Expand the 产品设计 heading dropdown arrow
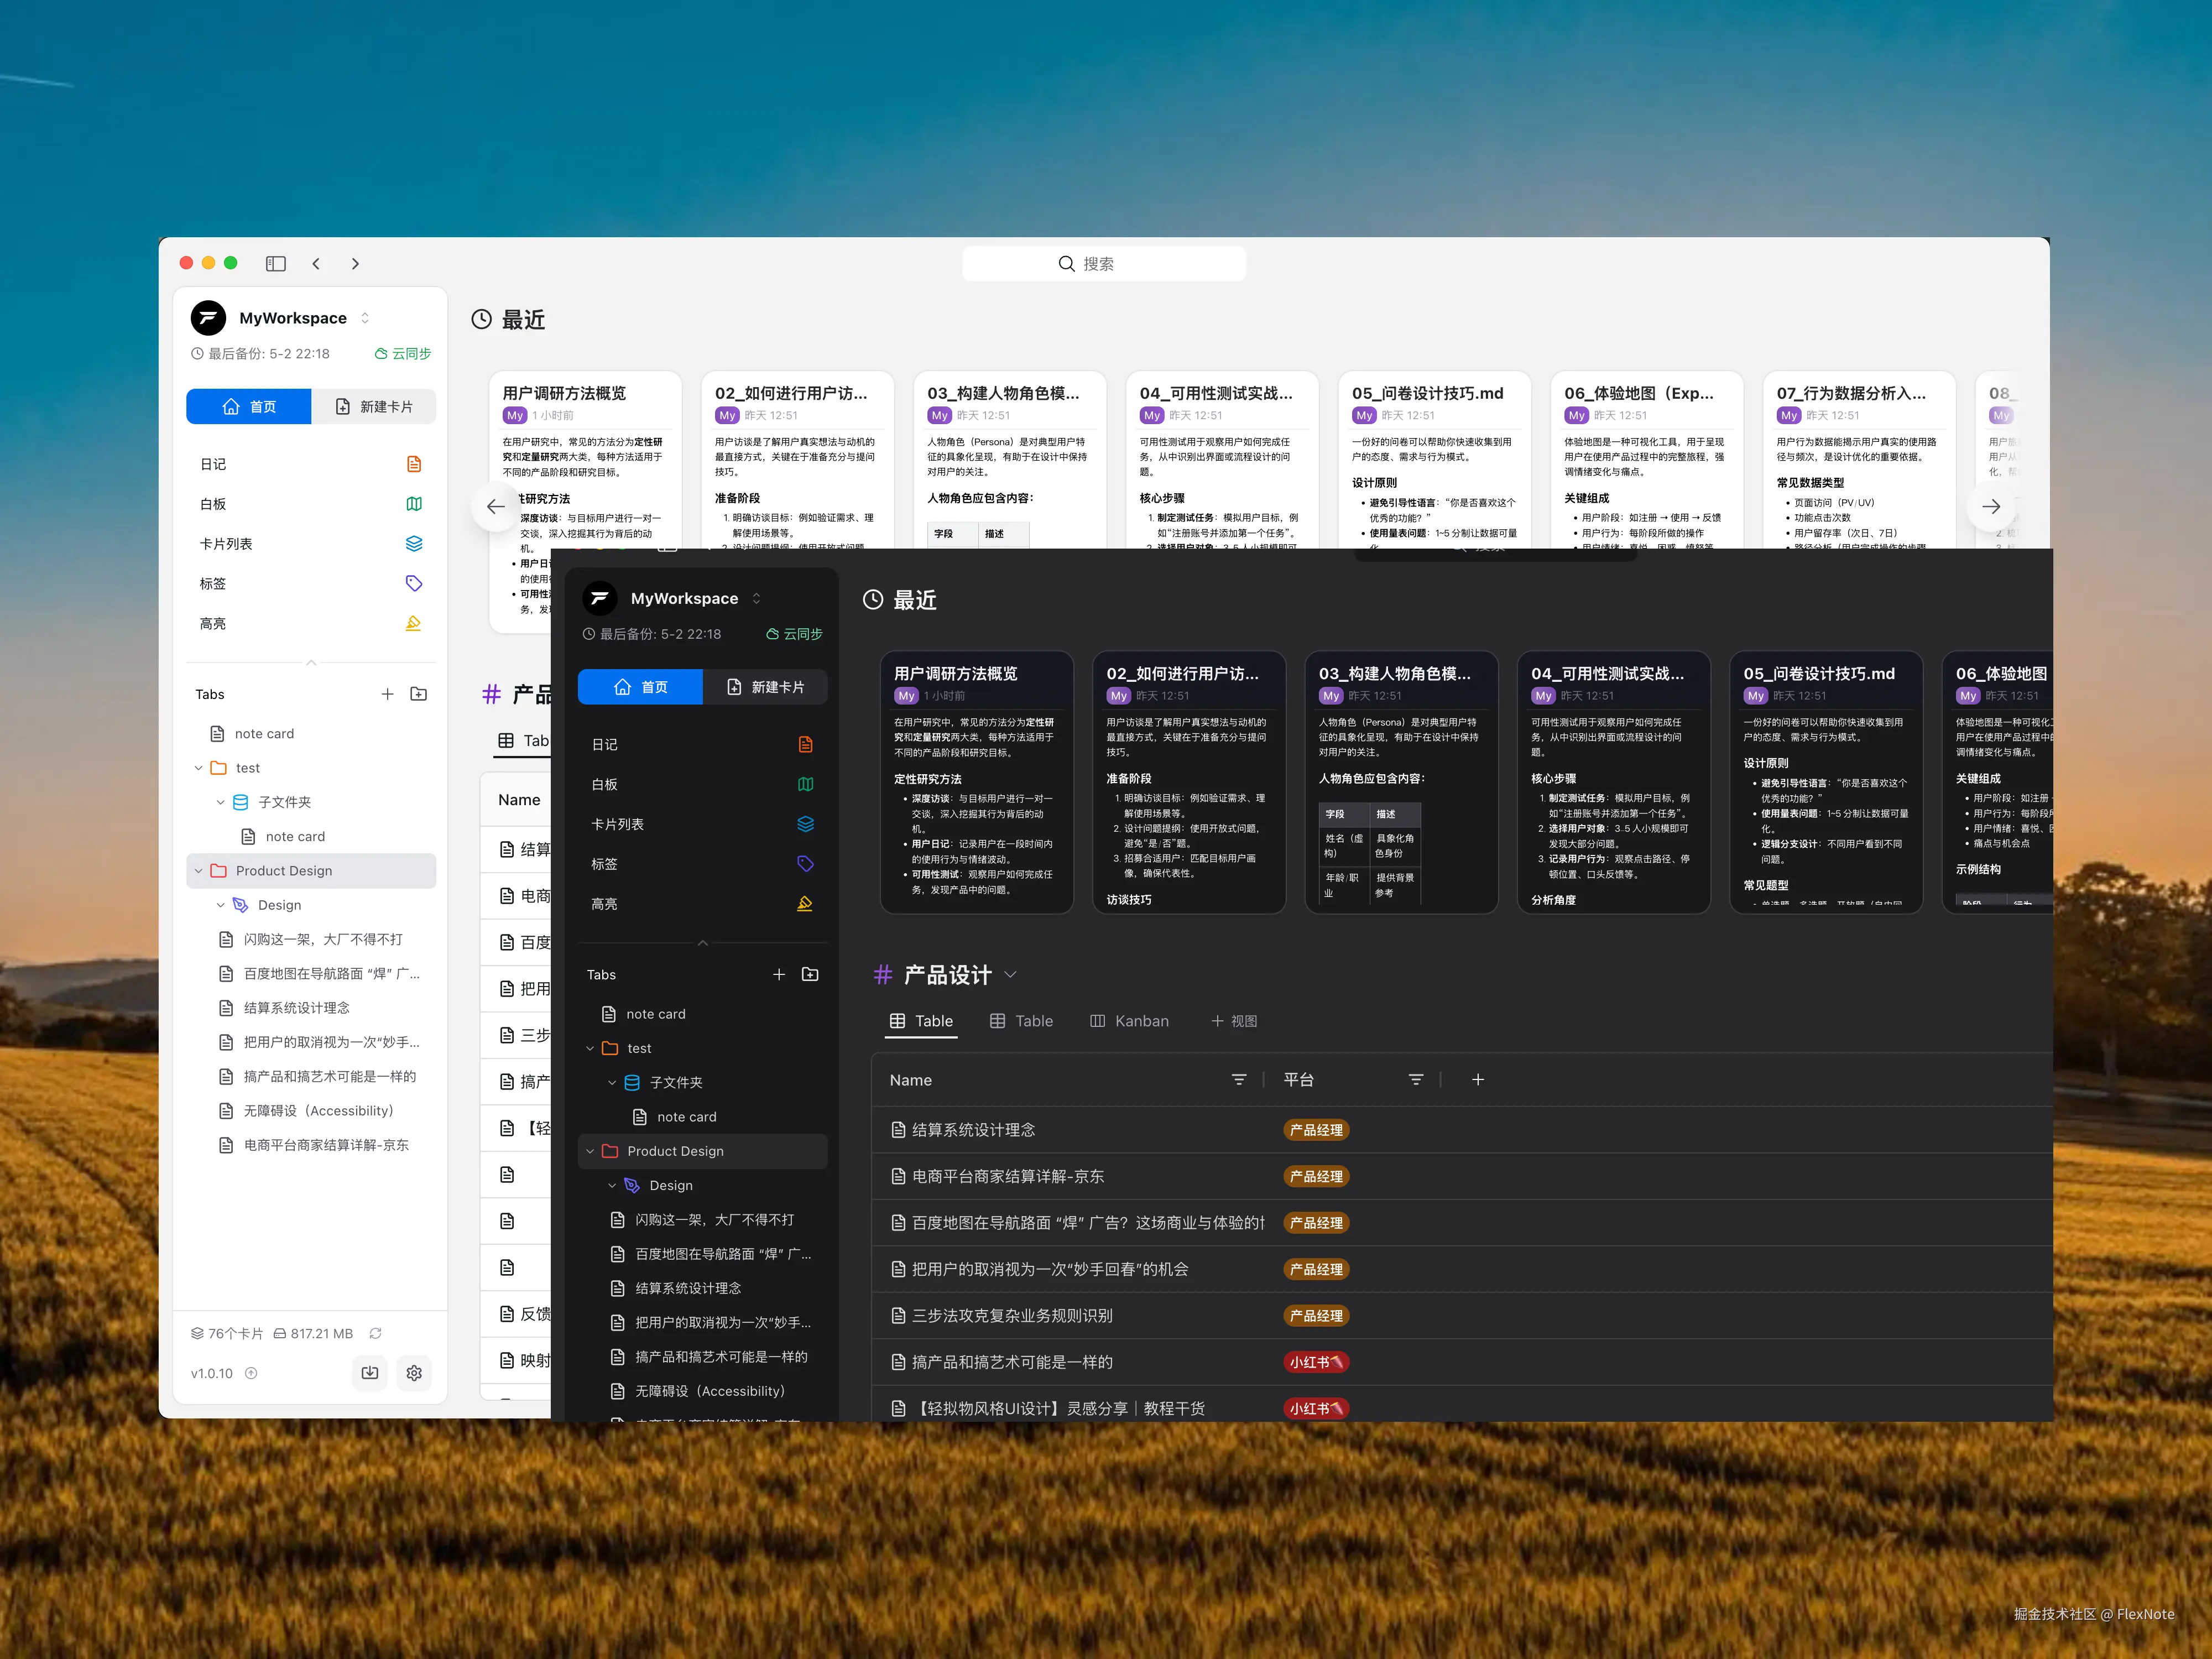This screenshot has height=1659, width=2212. coord(1010,974)
